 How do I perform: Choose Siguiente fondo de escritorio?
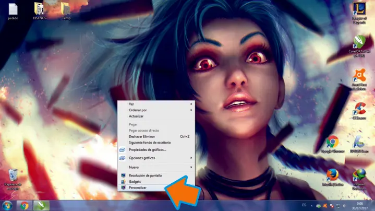pyautogui.click(x=156, y=143)
